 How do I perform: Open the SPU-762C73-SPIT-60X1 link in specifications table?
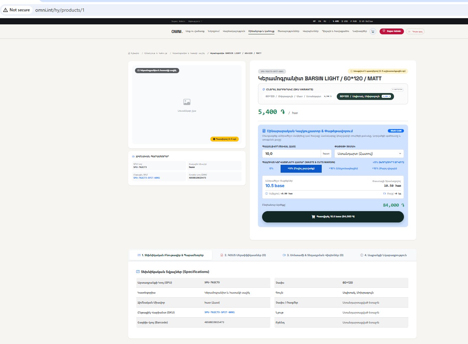point(220,312)
